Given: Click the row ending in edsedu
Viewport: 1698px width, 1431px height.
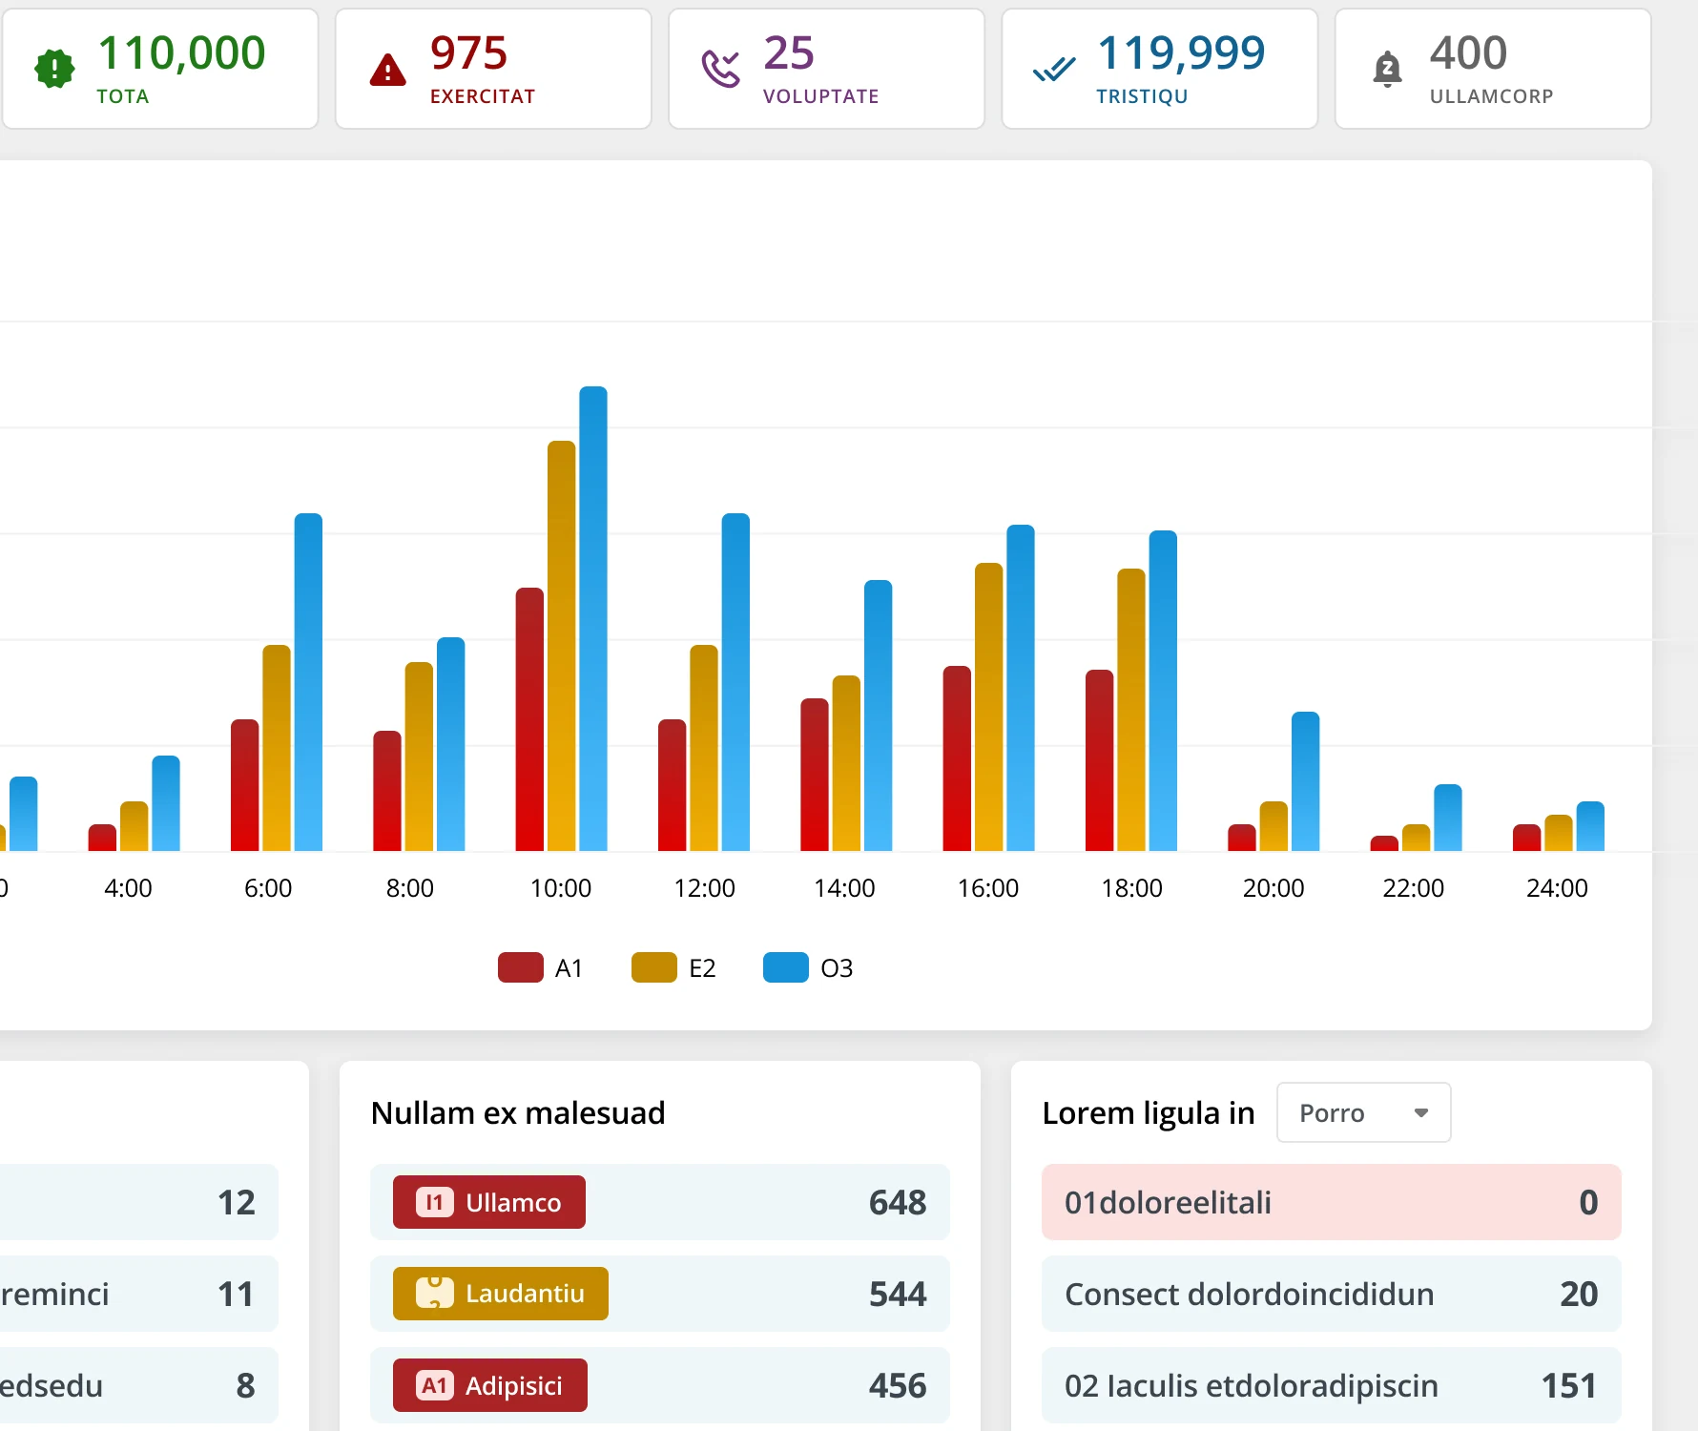Looking at the screenshot, I should [139, 1385].
